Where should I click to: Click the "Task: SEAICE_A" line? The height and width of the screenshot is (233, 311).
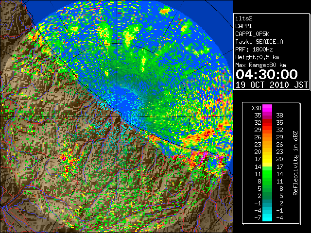[x=259, y=42]
